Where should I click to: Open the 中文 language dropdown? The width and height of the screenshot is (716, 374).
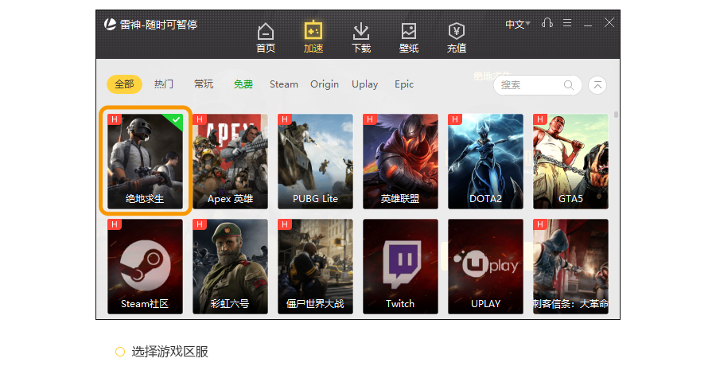coord(517,24)
